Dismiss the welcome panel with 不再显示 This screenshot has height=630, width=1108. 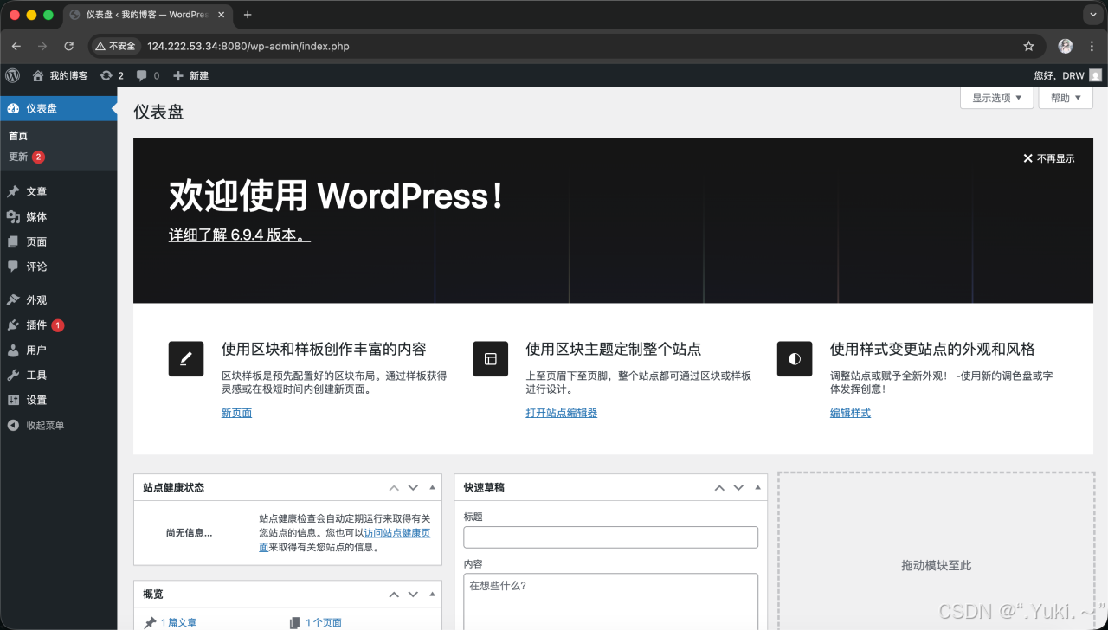coord(1049,158)
